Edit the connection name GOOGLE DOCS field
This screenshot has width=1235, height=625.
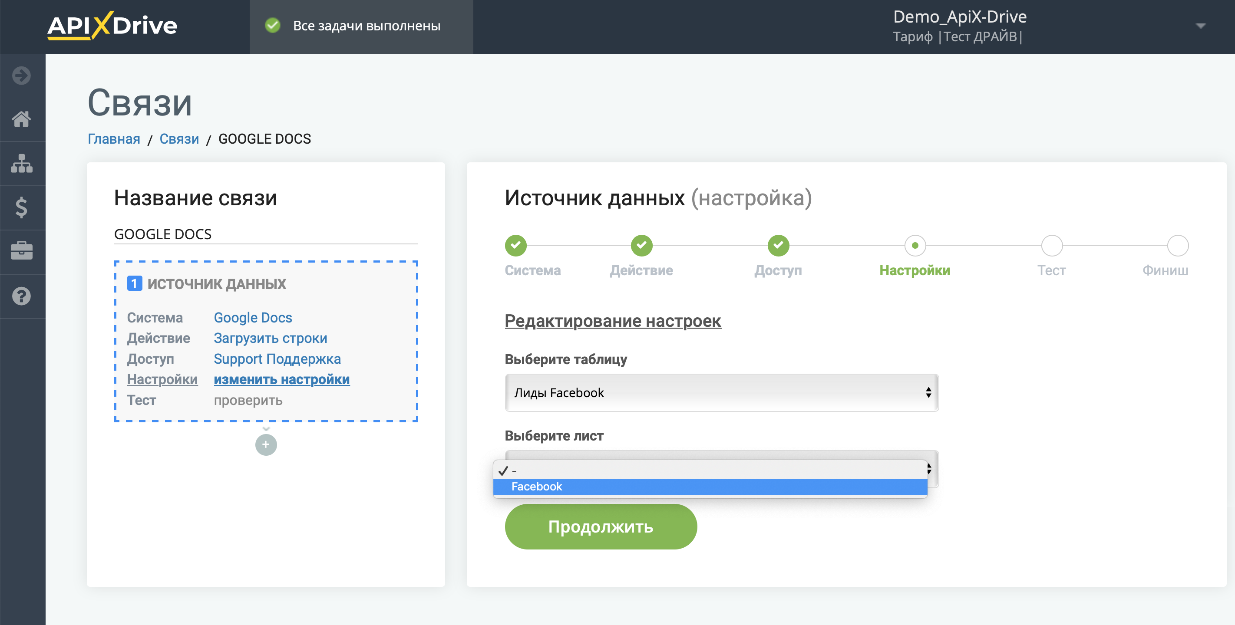(266, 234)
